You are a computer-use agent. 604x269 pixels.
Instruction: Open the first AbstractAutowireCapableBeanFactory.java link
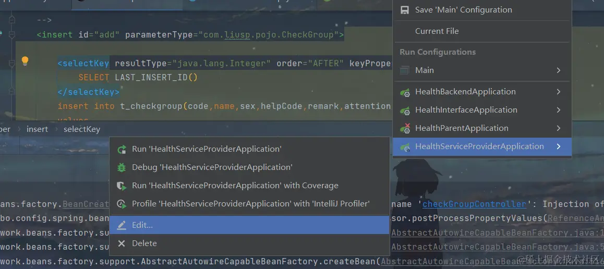click(x=498, y=233)
